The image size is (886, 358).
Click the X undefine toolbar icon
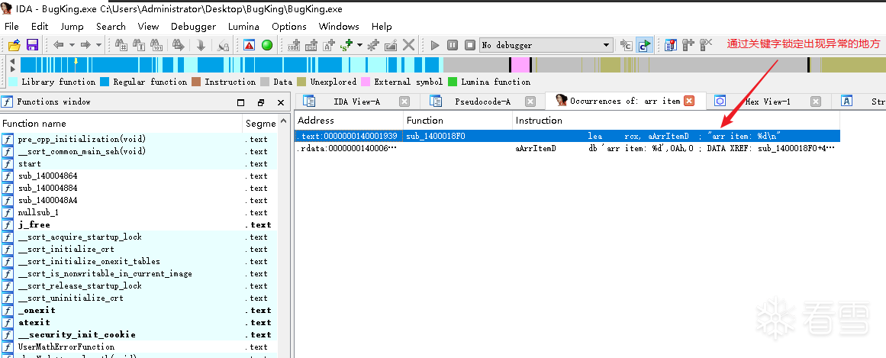(x=408, y=45)
